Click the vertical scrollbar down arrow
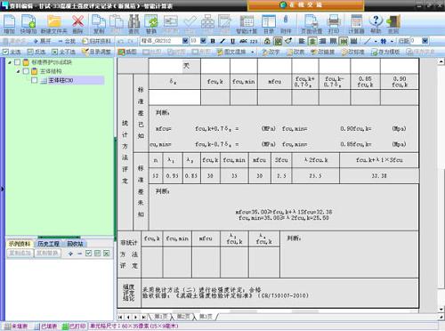Screen dimensions: 445x331 [441, 309]
